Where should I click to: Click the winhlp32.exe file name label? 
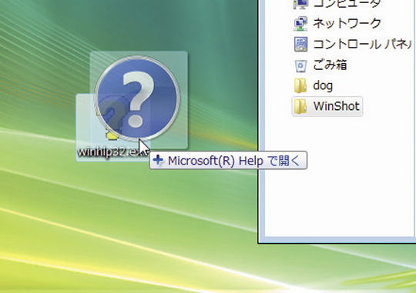pyautogui.click(x=113, y=151)
